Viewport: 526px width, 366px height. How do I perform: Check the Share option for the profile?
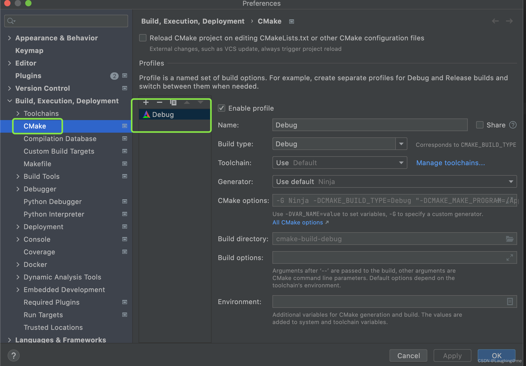(480, 125)
